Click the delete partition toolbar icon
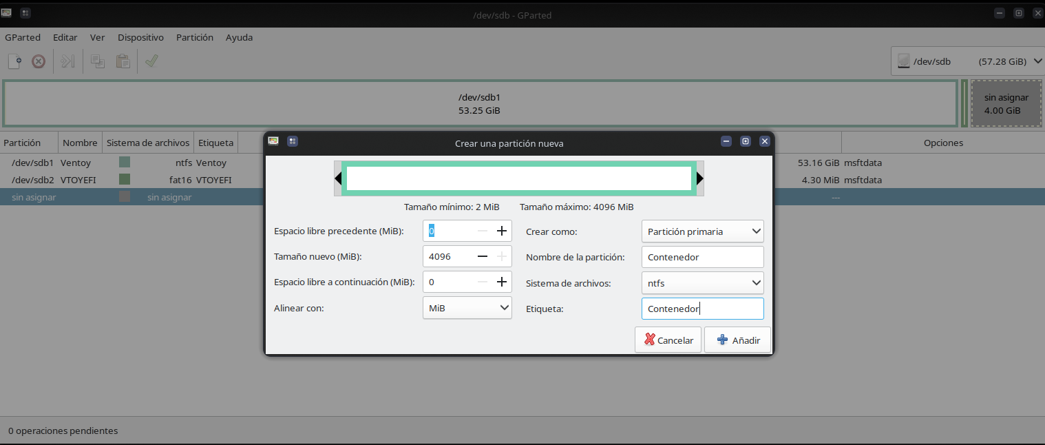 click(39, 61)
